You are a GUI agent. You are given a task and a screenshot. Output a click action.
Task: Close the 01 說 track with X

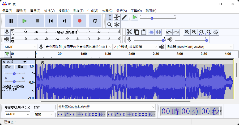(x=4, y=62)
